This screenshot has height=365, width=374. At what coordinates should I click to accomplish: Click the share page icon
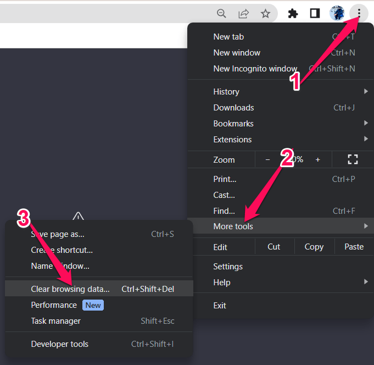pos(243,13)
